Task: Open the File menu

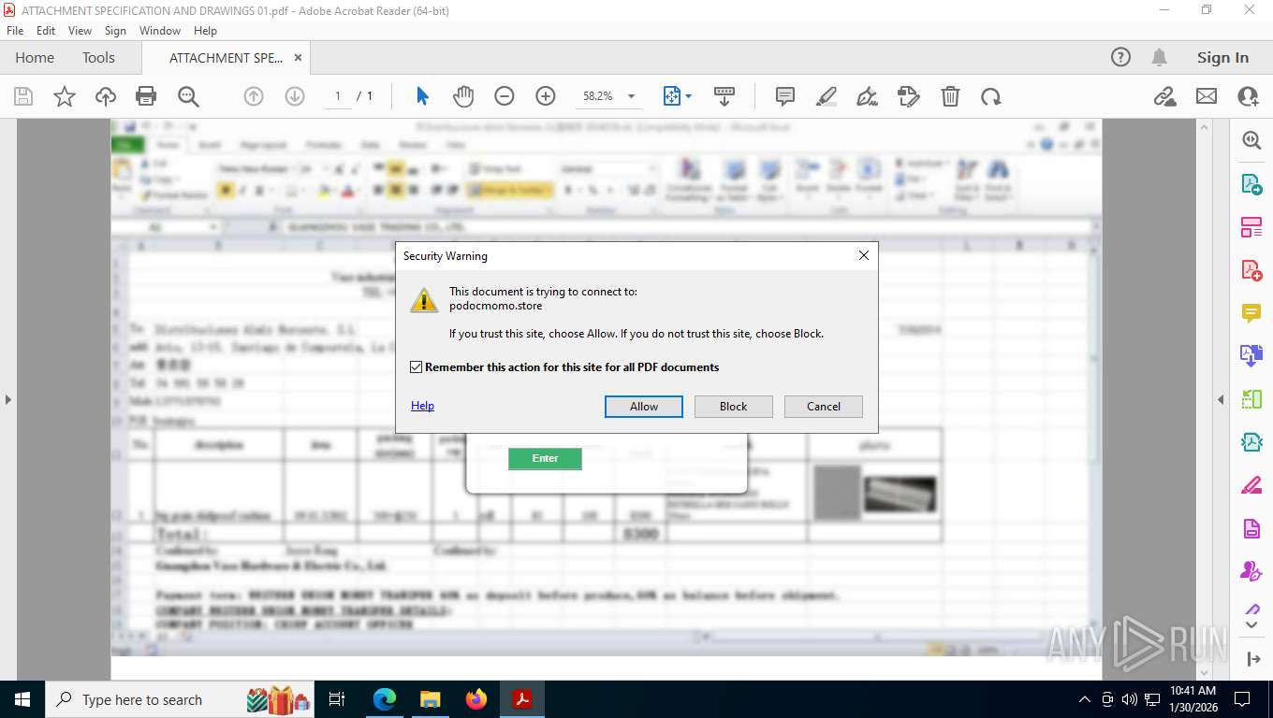Action: point(15,31)
